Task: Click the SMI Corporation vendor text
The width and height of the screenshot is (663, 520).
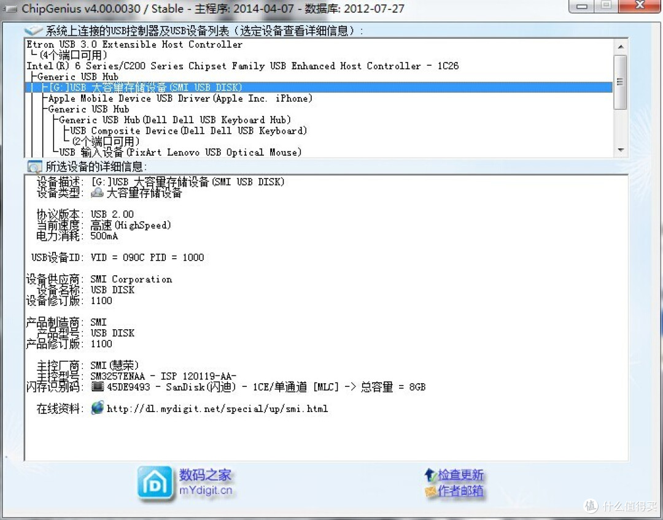Action: (131, 279)
